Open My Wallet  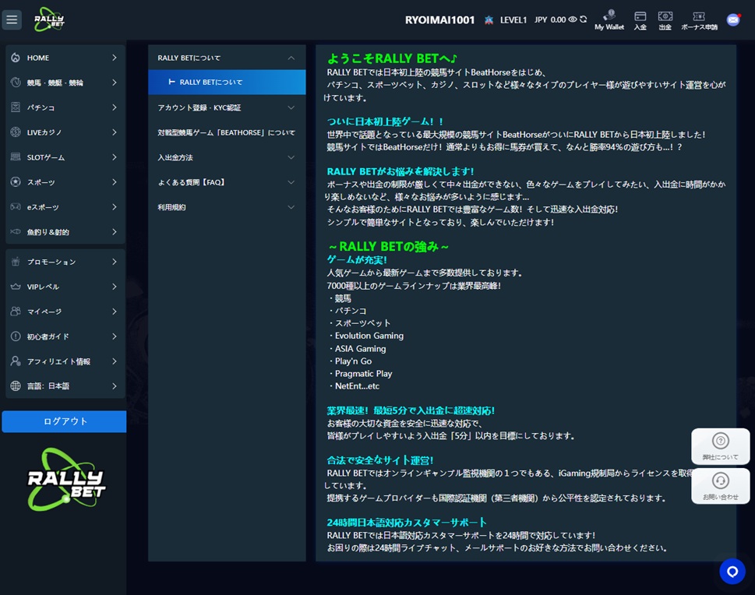coord(609,20)
